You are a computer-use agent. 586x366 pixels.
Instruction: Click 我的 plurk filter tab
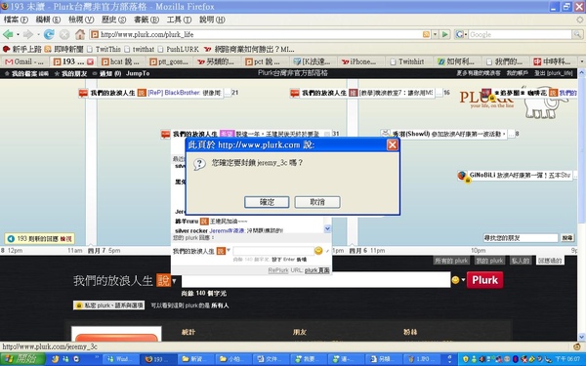coord(489,261)
